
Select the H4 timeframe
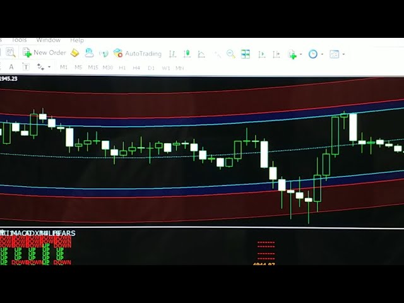click(x=136, y=68)
